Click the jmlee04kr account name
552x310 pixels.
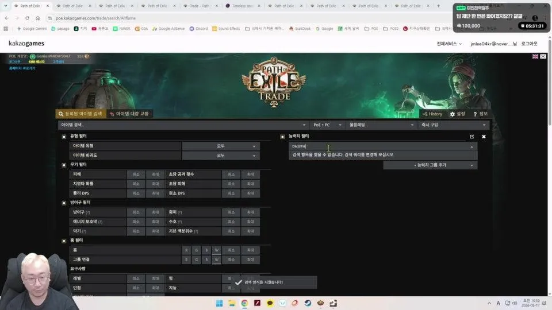click(493, 44)
